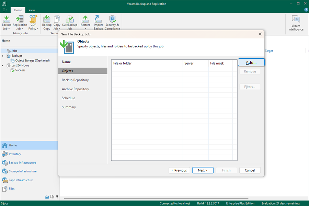Click the Replication Job dropdown arrow
This screenshot has height=206, width=309.
tap(22, 29)
